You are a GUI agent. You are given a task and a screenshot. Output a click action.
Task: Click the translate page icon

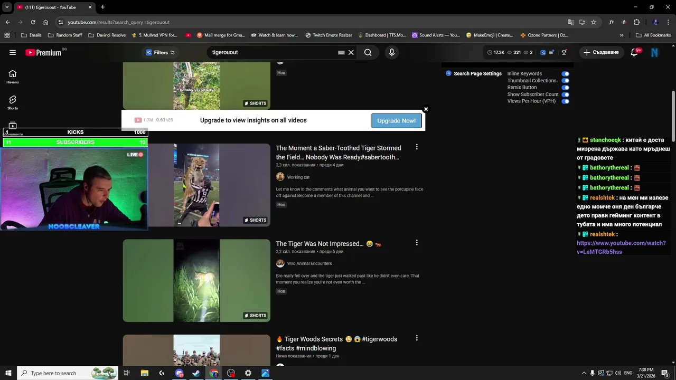pyautogui.click(x=571, y=22)
